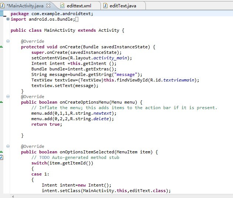The height and width of the screenshot is (198, 233).
Task: Click TODO Auto-generated method stub comment
Action: (x=75, y=157)
